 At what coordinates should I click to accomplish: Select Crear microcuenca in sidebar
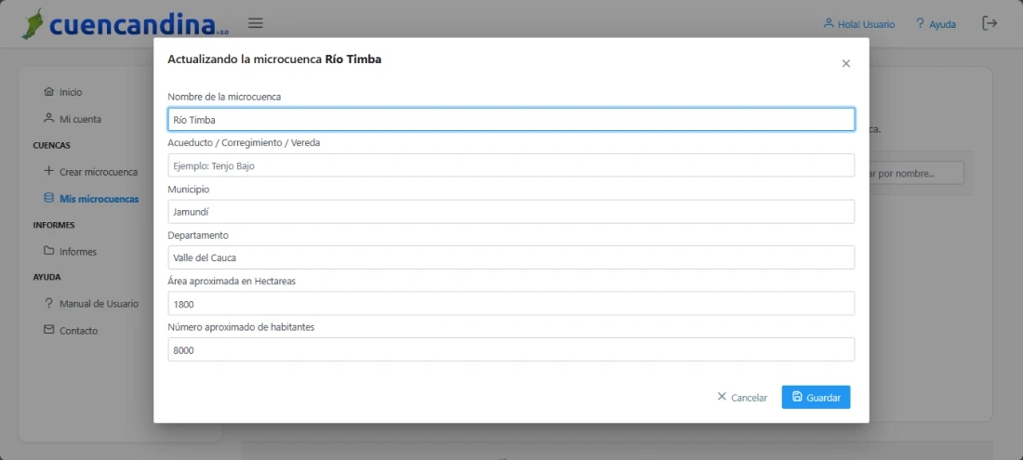tap(98, 172)
